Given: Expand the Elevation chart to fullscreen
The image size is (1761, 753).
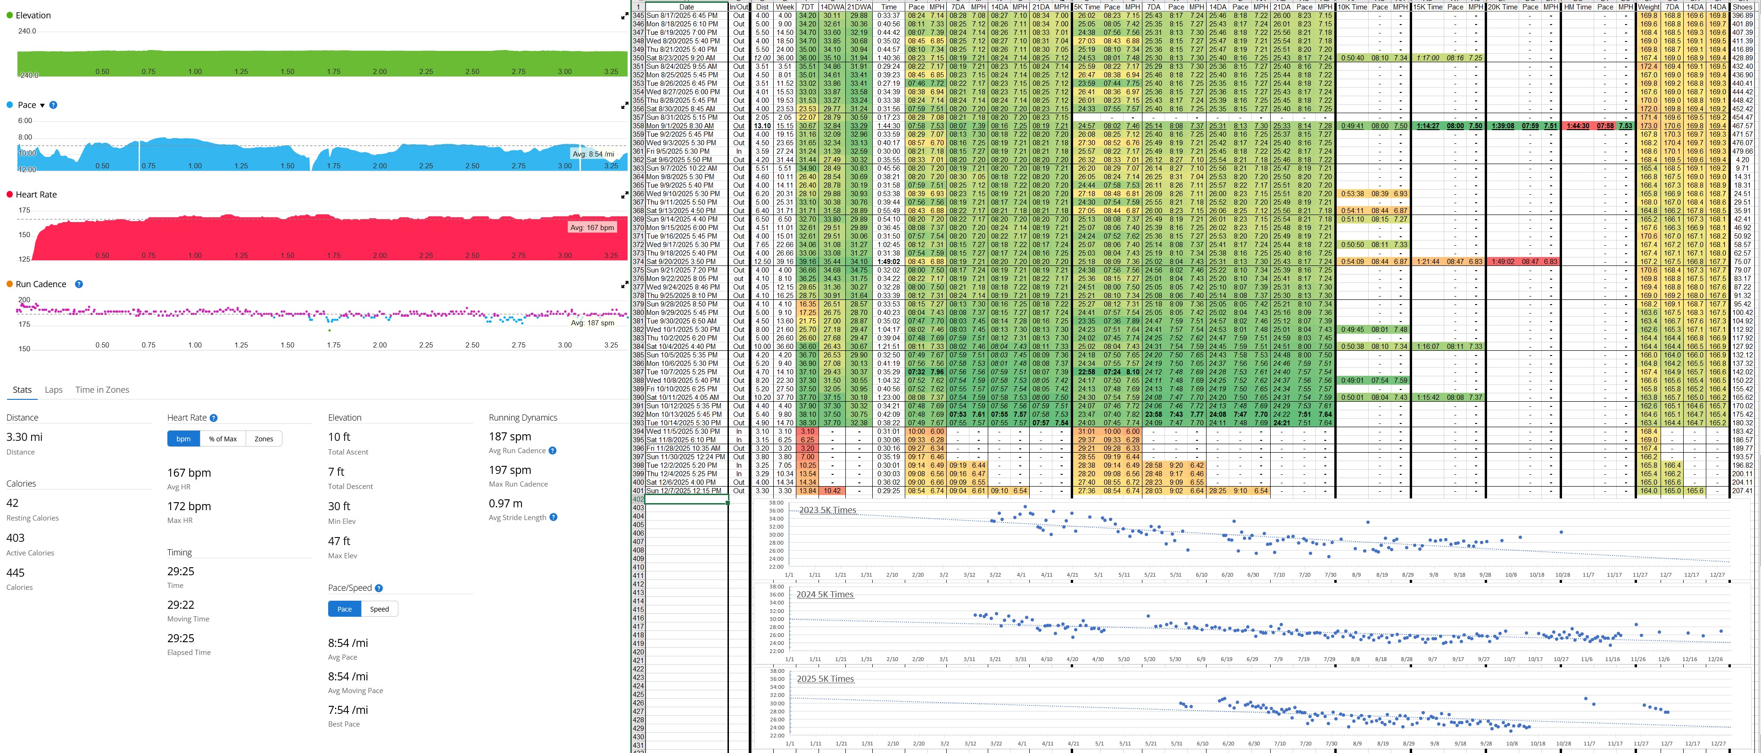Looking at the screenshot, I should tap(624, 16).
